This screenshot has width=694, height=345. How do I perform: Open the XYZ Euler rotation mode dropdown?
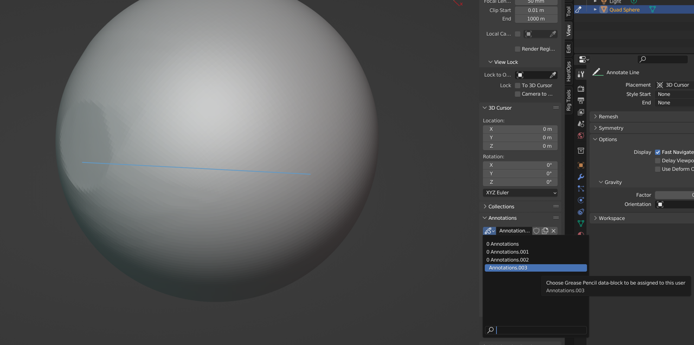pos(520,193)
